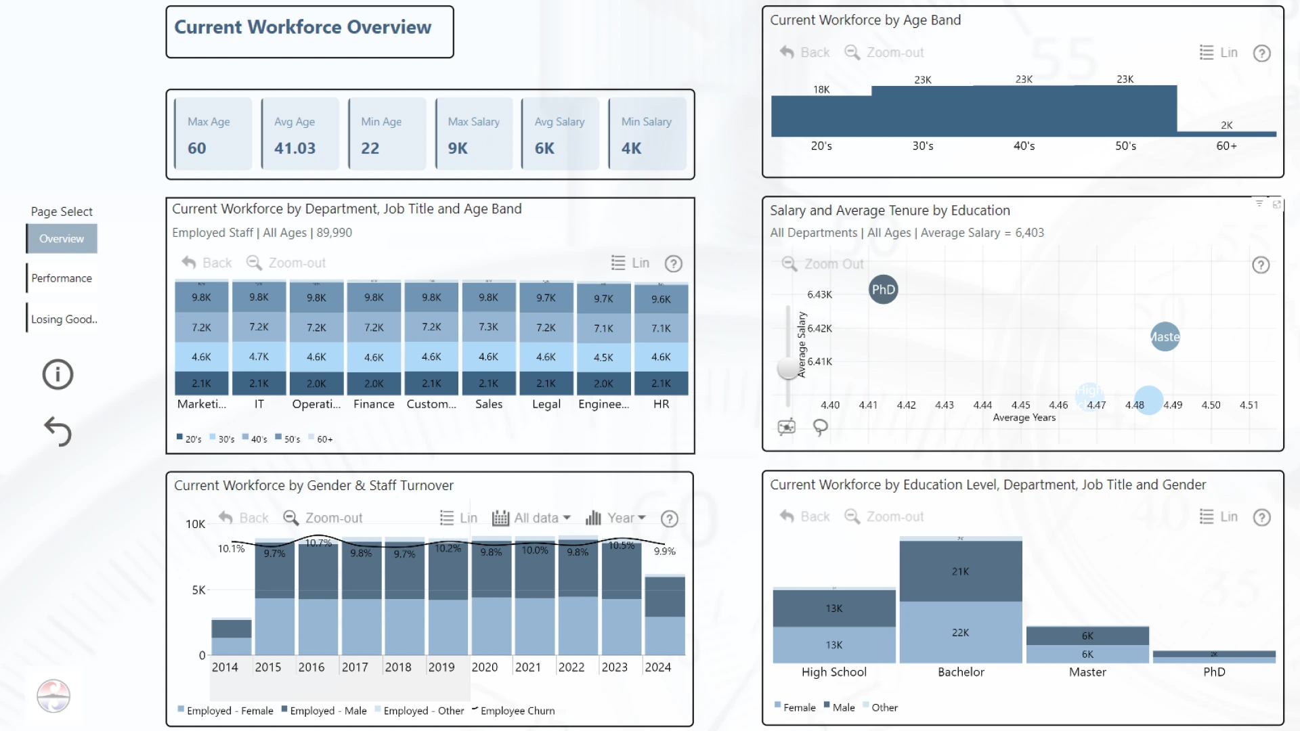The height and width of the screenshot is (731, 1300).
Task: Click the Min Salary card
Action: pyautogui.click(x=647, y=134)
